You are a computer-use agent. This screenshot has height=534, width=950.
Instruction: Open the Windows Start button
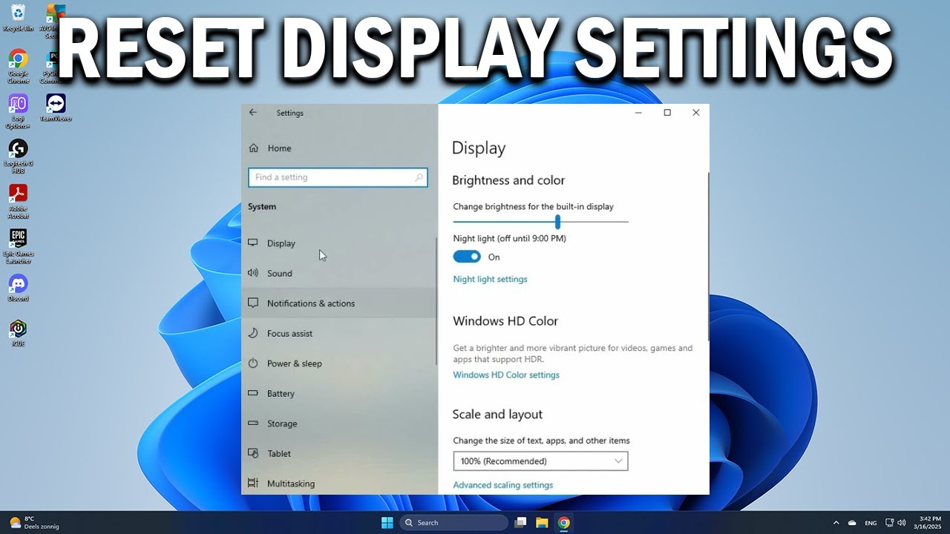(x=387, y=523)
